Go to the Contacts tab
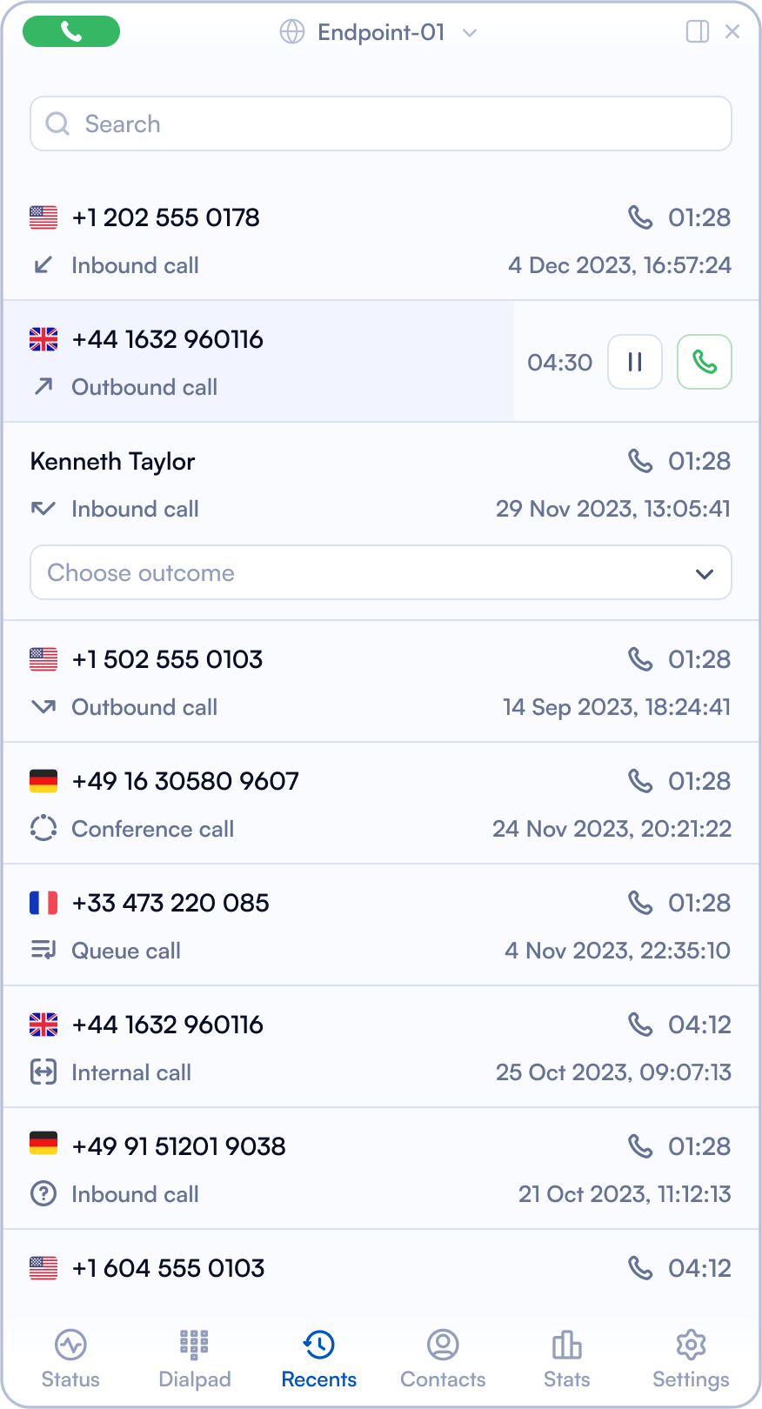This screenshot has width=762, height=1409. click(x=443, y=1359)
